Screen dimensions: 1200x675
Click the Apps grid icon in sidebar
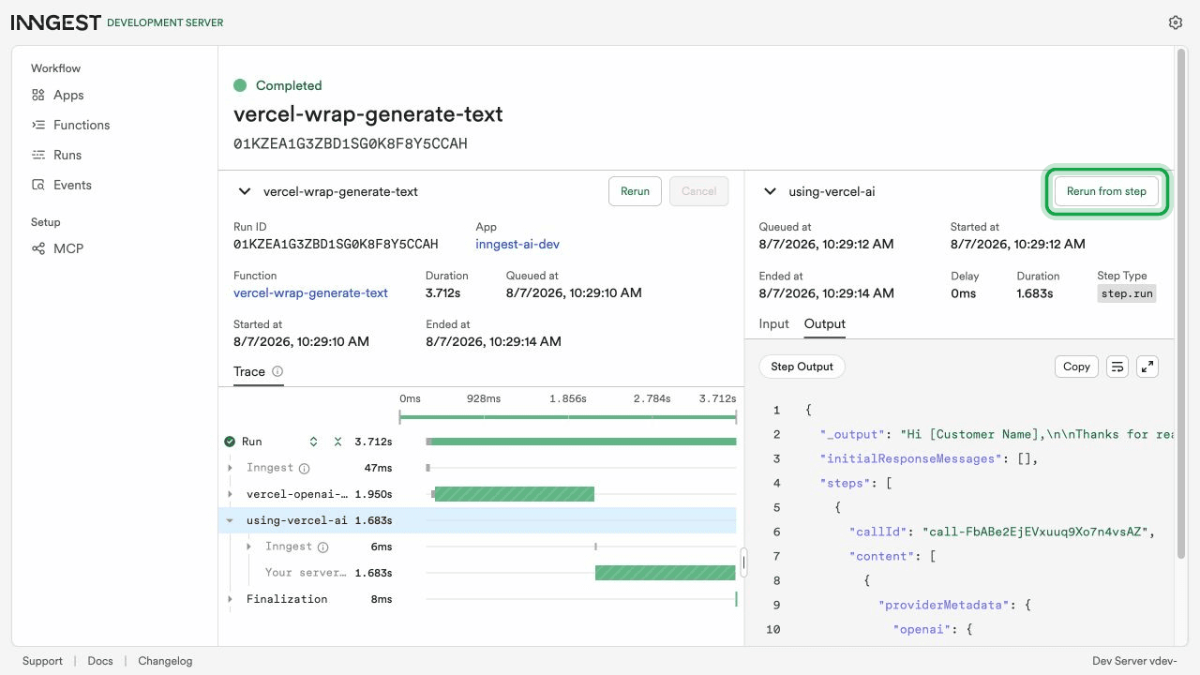point(38,95)
